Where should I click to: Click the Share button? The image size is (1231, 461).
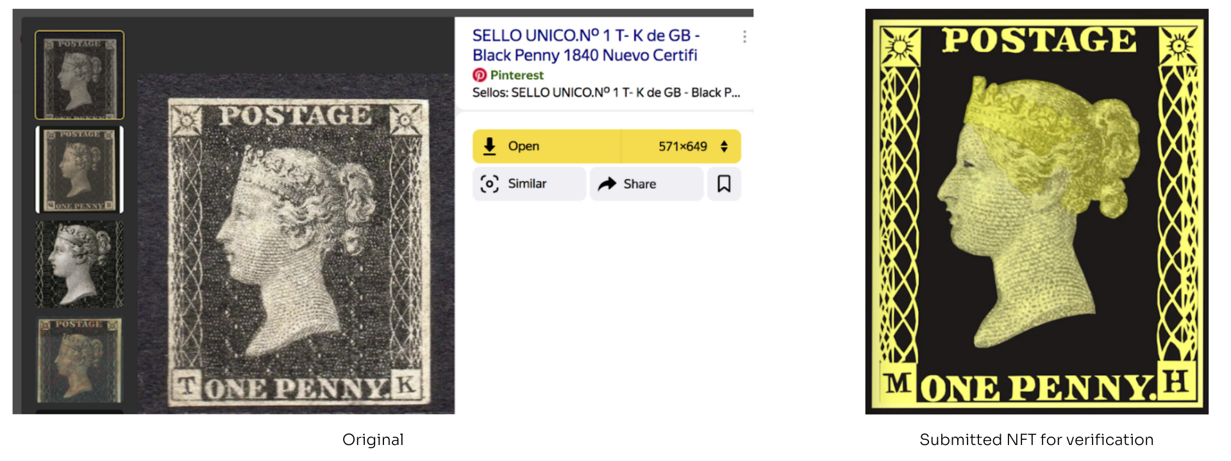[x=646, y=184]
